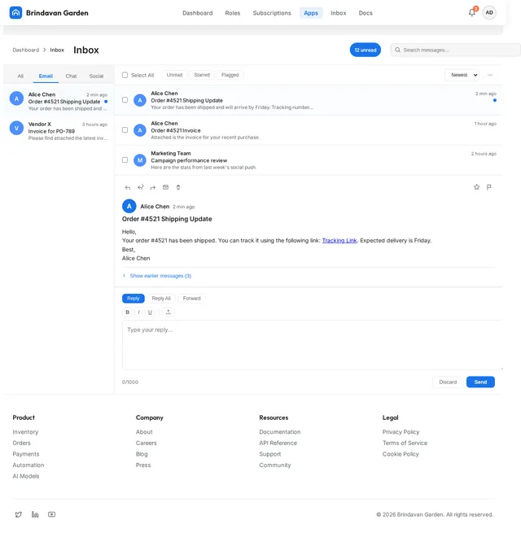Open Inbox in top navigation

pos(339,13)
